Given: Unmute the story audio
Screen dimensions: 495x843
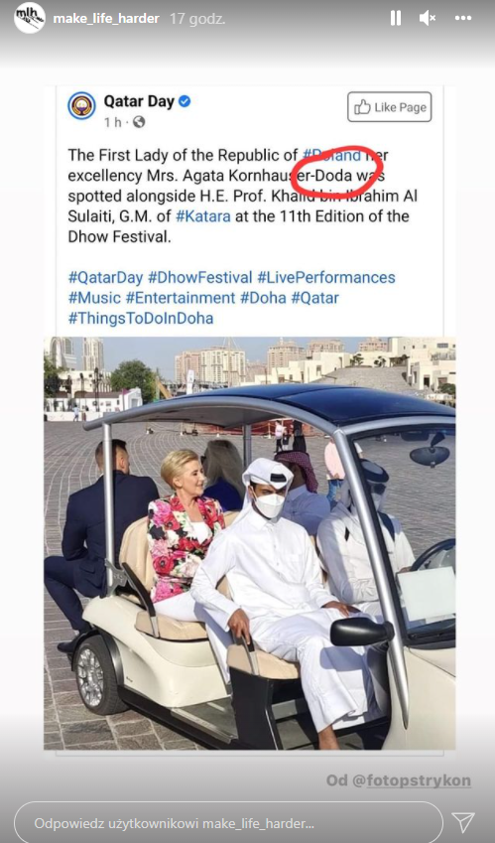Looking at the screenshot, I should [428, 18].
